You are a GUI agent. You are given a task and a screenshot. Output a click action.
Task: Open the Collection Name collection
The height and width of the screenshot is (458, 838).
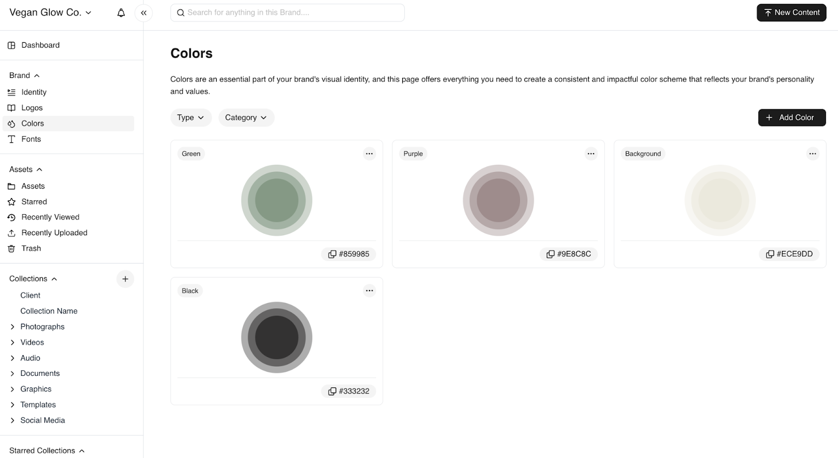49,311
